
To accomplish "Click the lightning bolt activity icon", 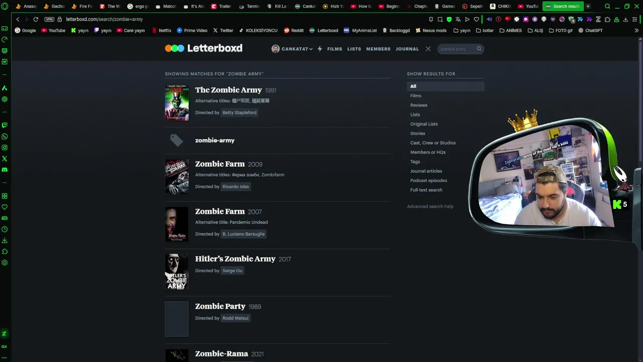I will (319, 49).
